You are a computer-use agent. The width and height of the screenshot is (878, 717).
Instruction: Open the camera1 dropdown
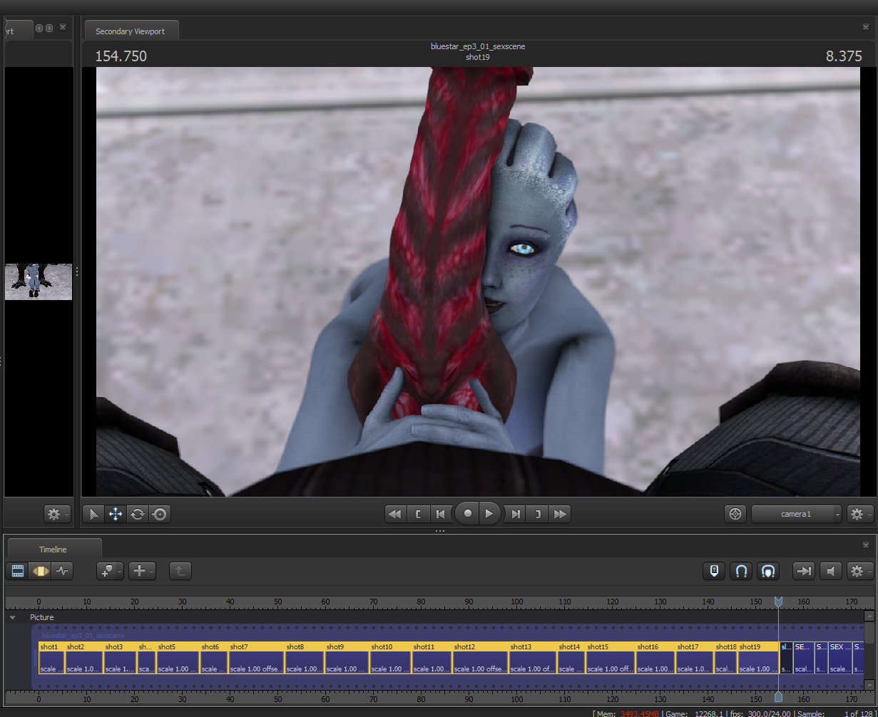796,514
